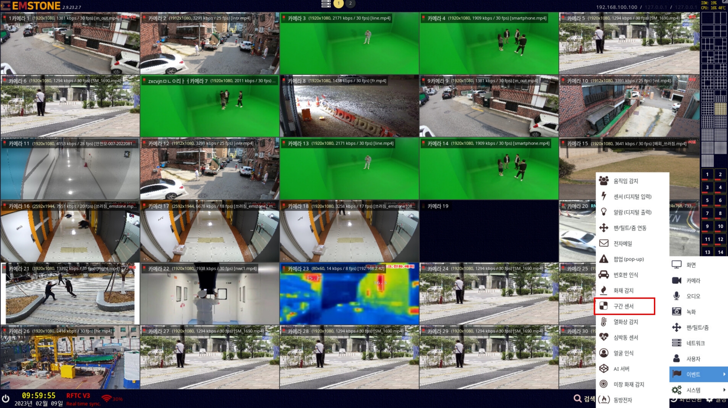Click the 검색 search button

point(584,399)
